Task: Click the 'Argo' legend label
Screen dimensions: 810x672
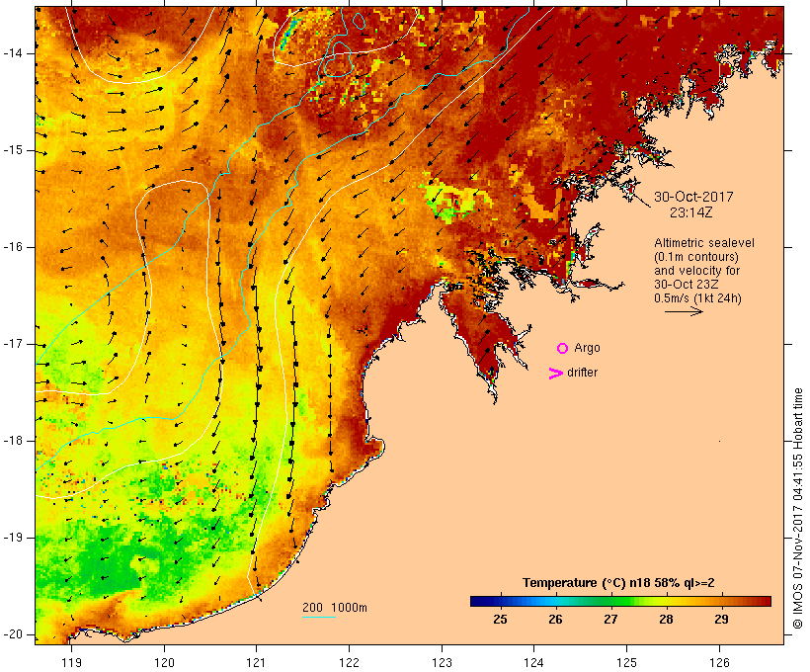Action: click(x=588, y=349)
